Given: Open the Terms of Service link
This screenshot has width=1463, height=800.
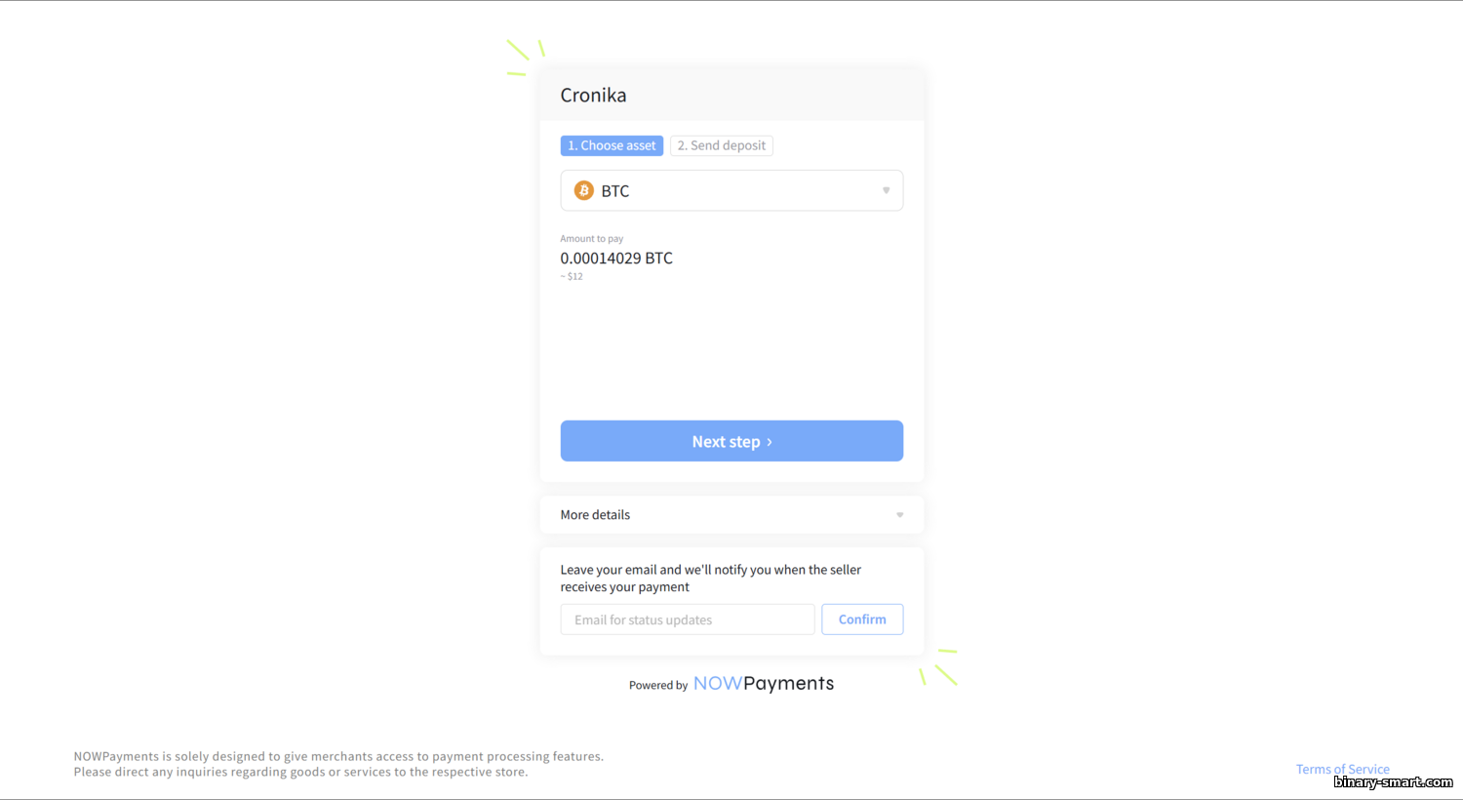Looking at the screenshot, I should 1342,769.
